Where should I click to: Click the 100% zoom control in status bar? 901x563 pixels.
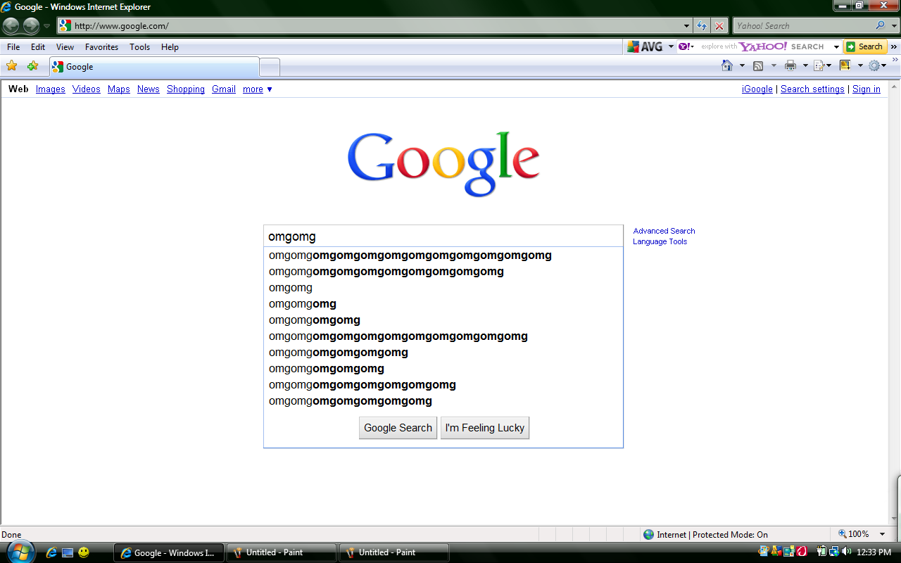tap(860, 534)
